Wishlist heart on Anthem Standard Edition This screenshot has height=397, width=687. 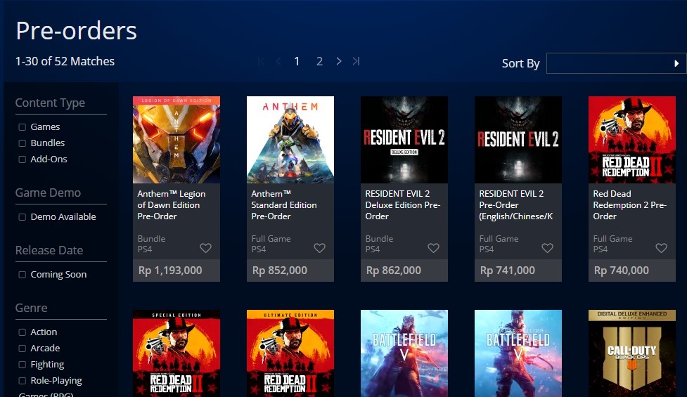pyautogui.click(x=319, y=248)
